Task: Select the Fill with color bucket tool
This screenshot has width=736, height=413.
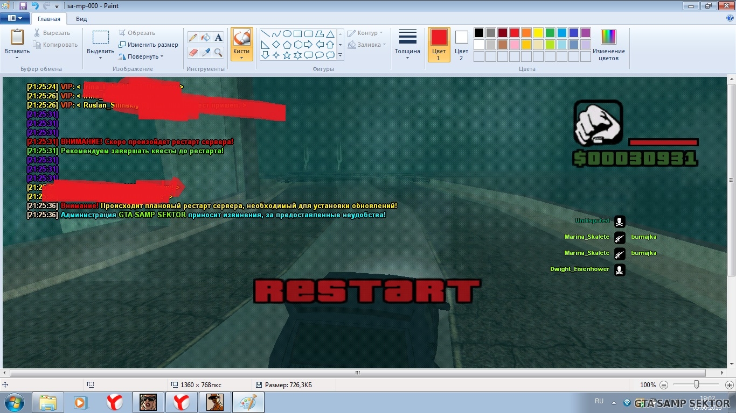Action: pos(205,37)
